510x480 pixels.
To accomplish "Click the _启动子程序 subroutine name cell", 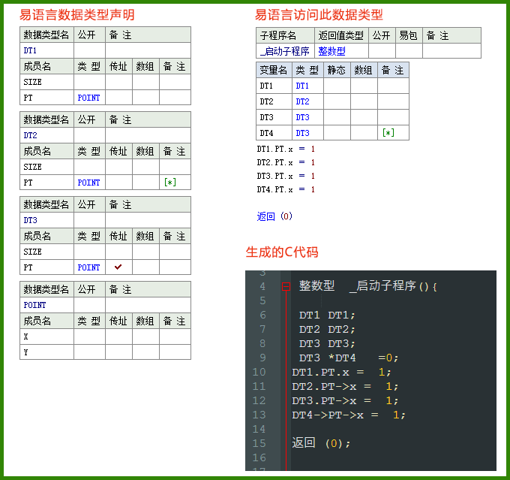I will pyautogui.click(x=284, y=51).
